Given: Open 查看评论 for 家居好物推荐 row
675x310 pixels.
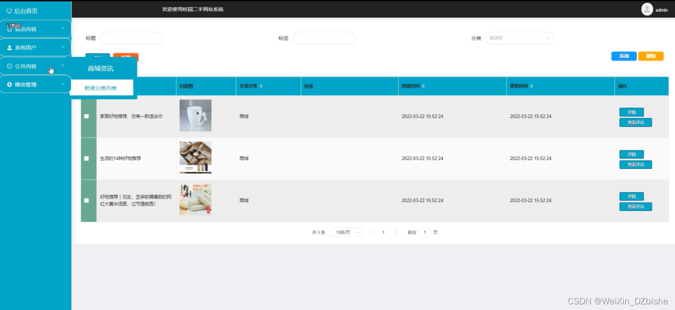Looking at the screenshot, I should 635,123.
